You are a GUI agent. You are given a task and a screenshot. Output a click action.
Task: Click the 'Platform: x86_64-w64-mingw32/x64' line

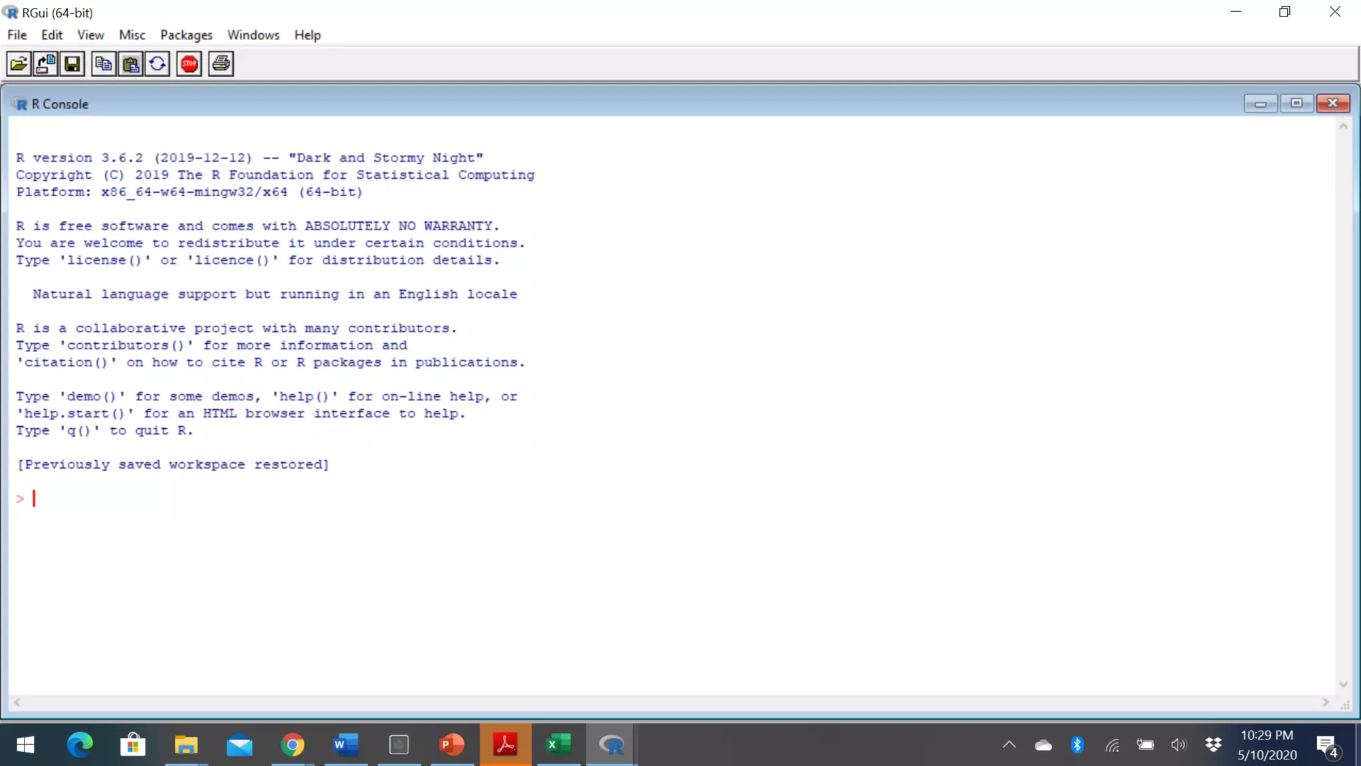[x=189, y=192]
